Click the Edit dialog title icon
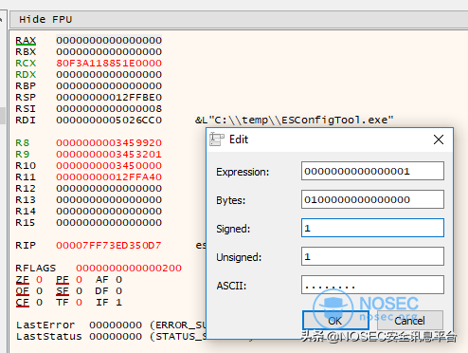Viewport: 468px width, 353px height. [217, 139]
